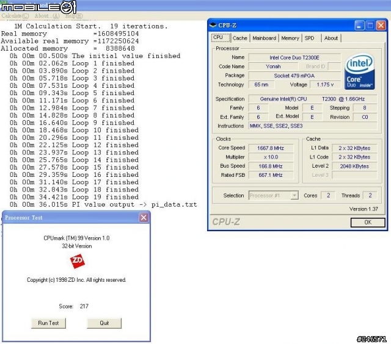Click the Voltage value '1.175 v'

coord(325,85)
